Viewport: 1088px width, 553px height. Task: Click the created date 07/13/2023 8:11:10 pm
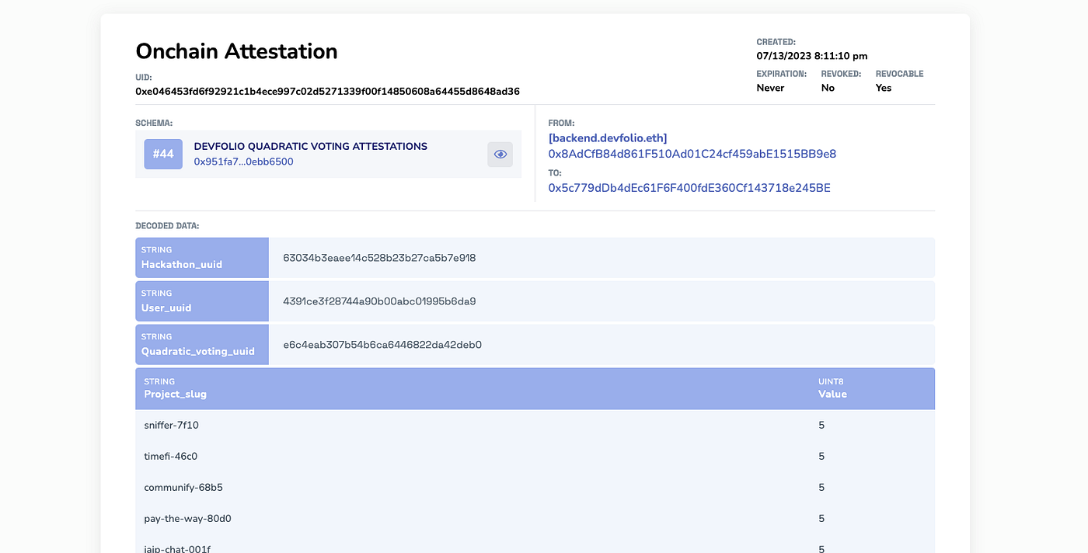pyautogui.click(x=812, y=56)
